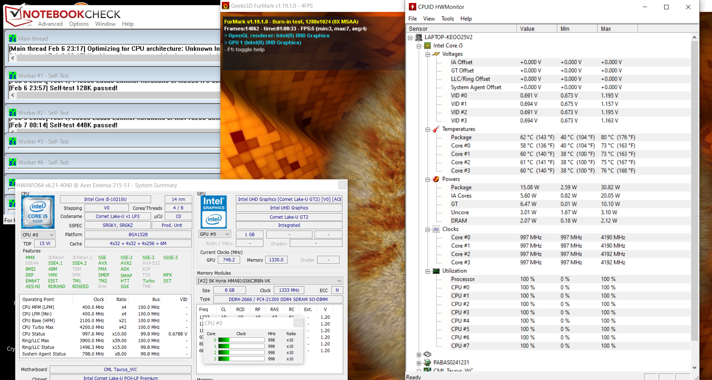Viewport: 712px width, 380px height.
Task: Click the Min column header
Action: pos(577,29)
